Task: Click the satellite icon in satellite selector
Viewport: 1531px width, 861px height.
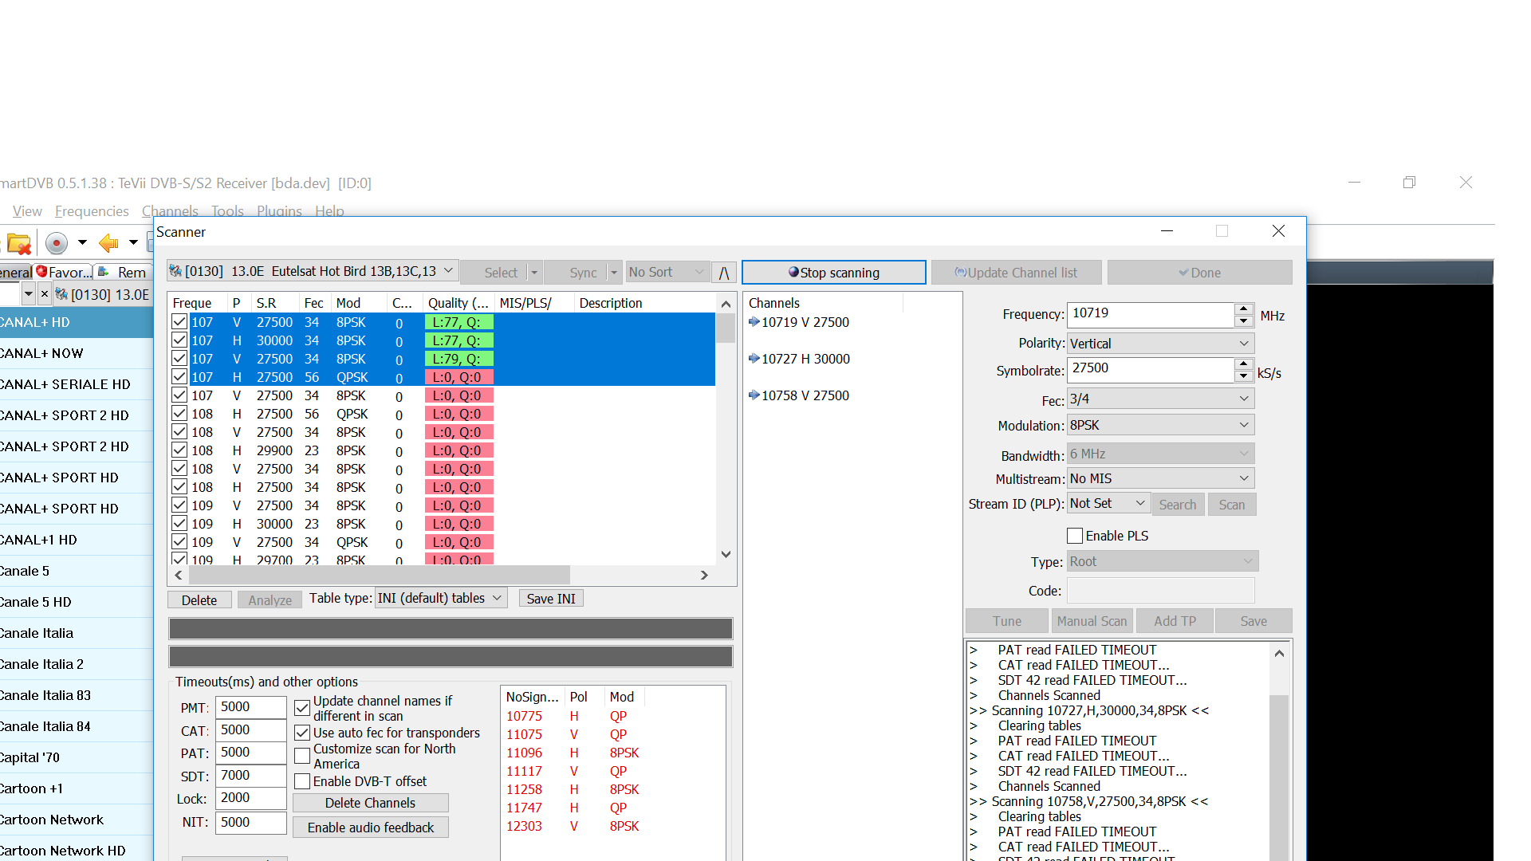Action: tap(175, 271)
